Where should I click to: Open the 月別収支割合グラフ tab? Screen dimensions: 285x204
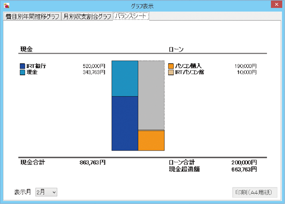(x=87, y=17)
